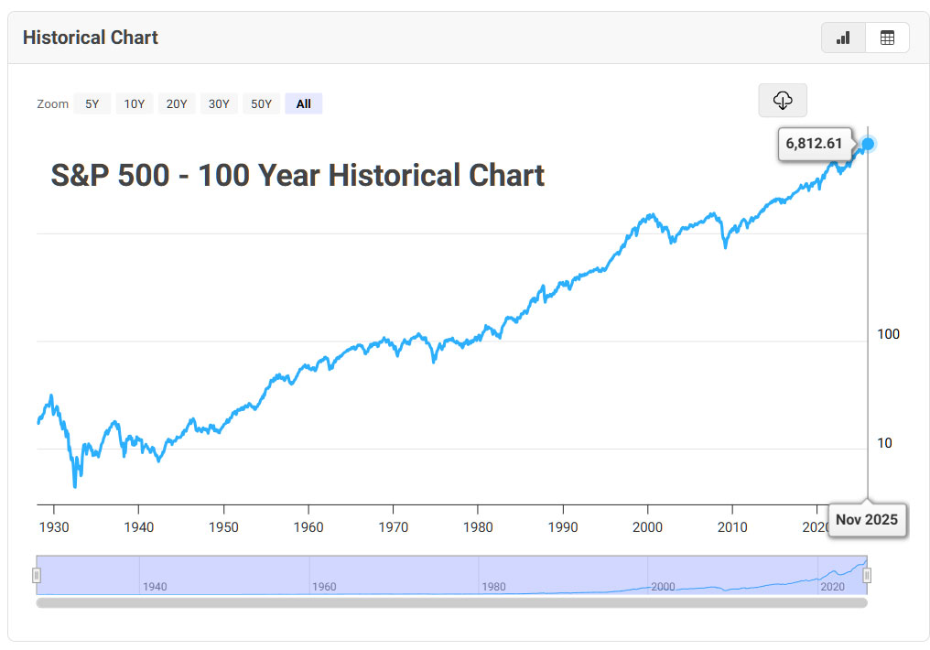Click the horizontal scrollbar below navigator

451,602
